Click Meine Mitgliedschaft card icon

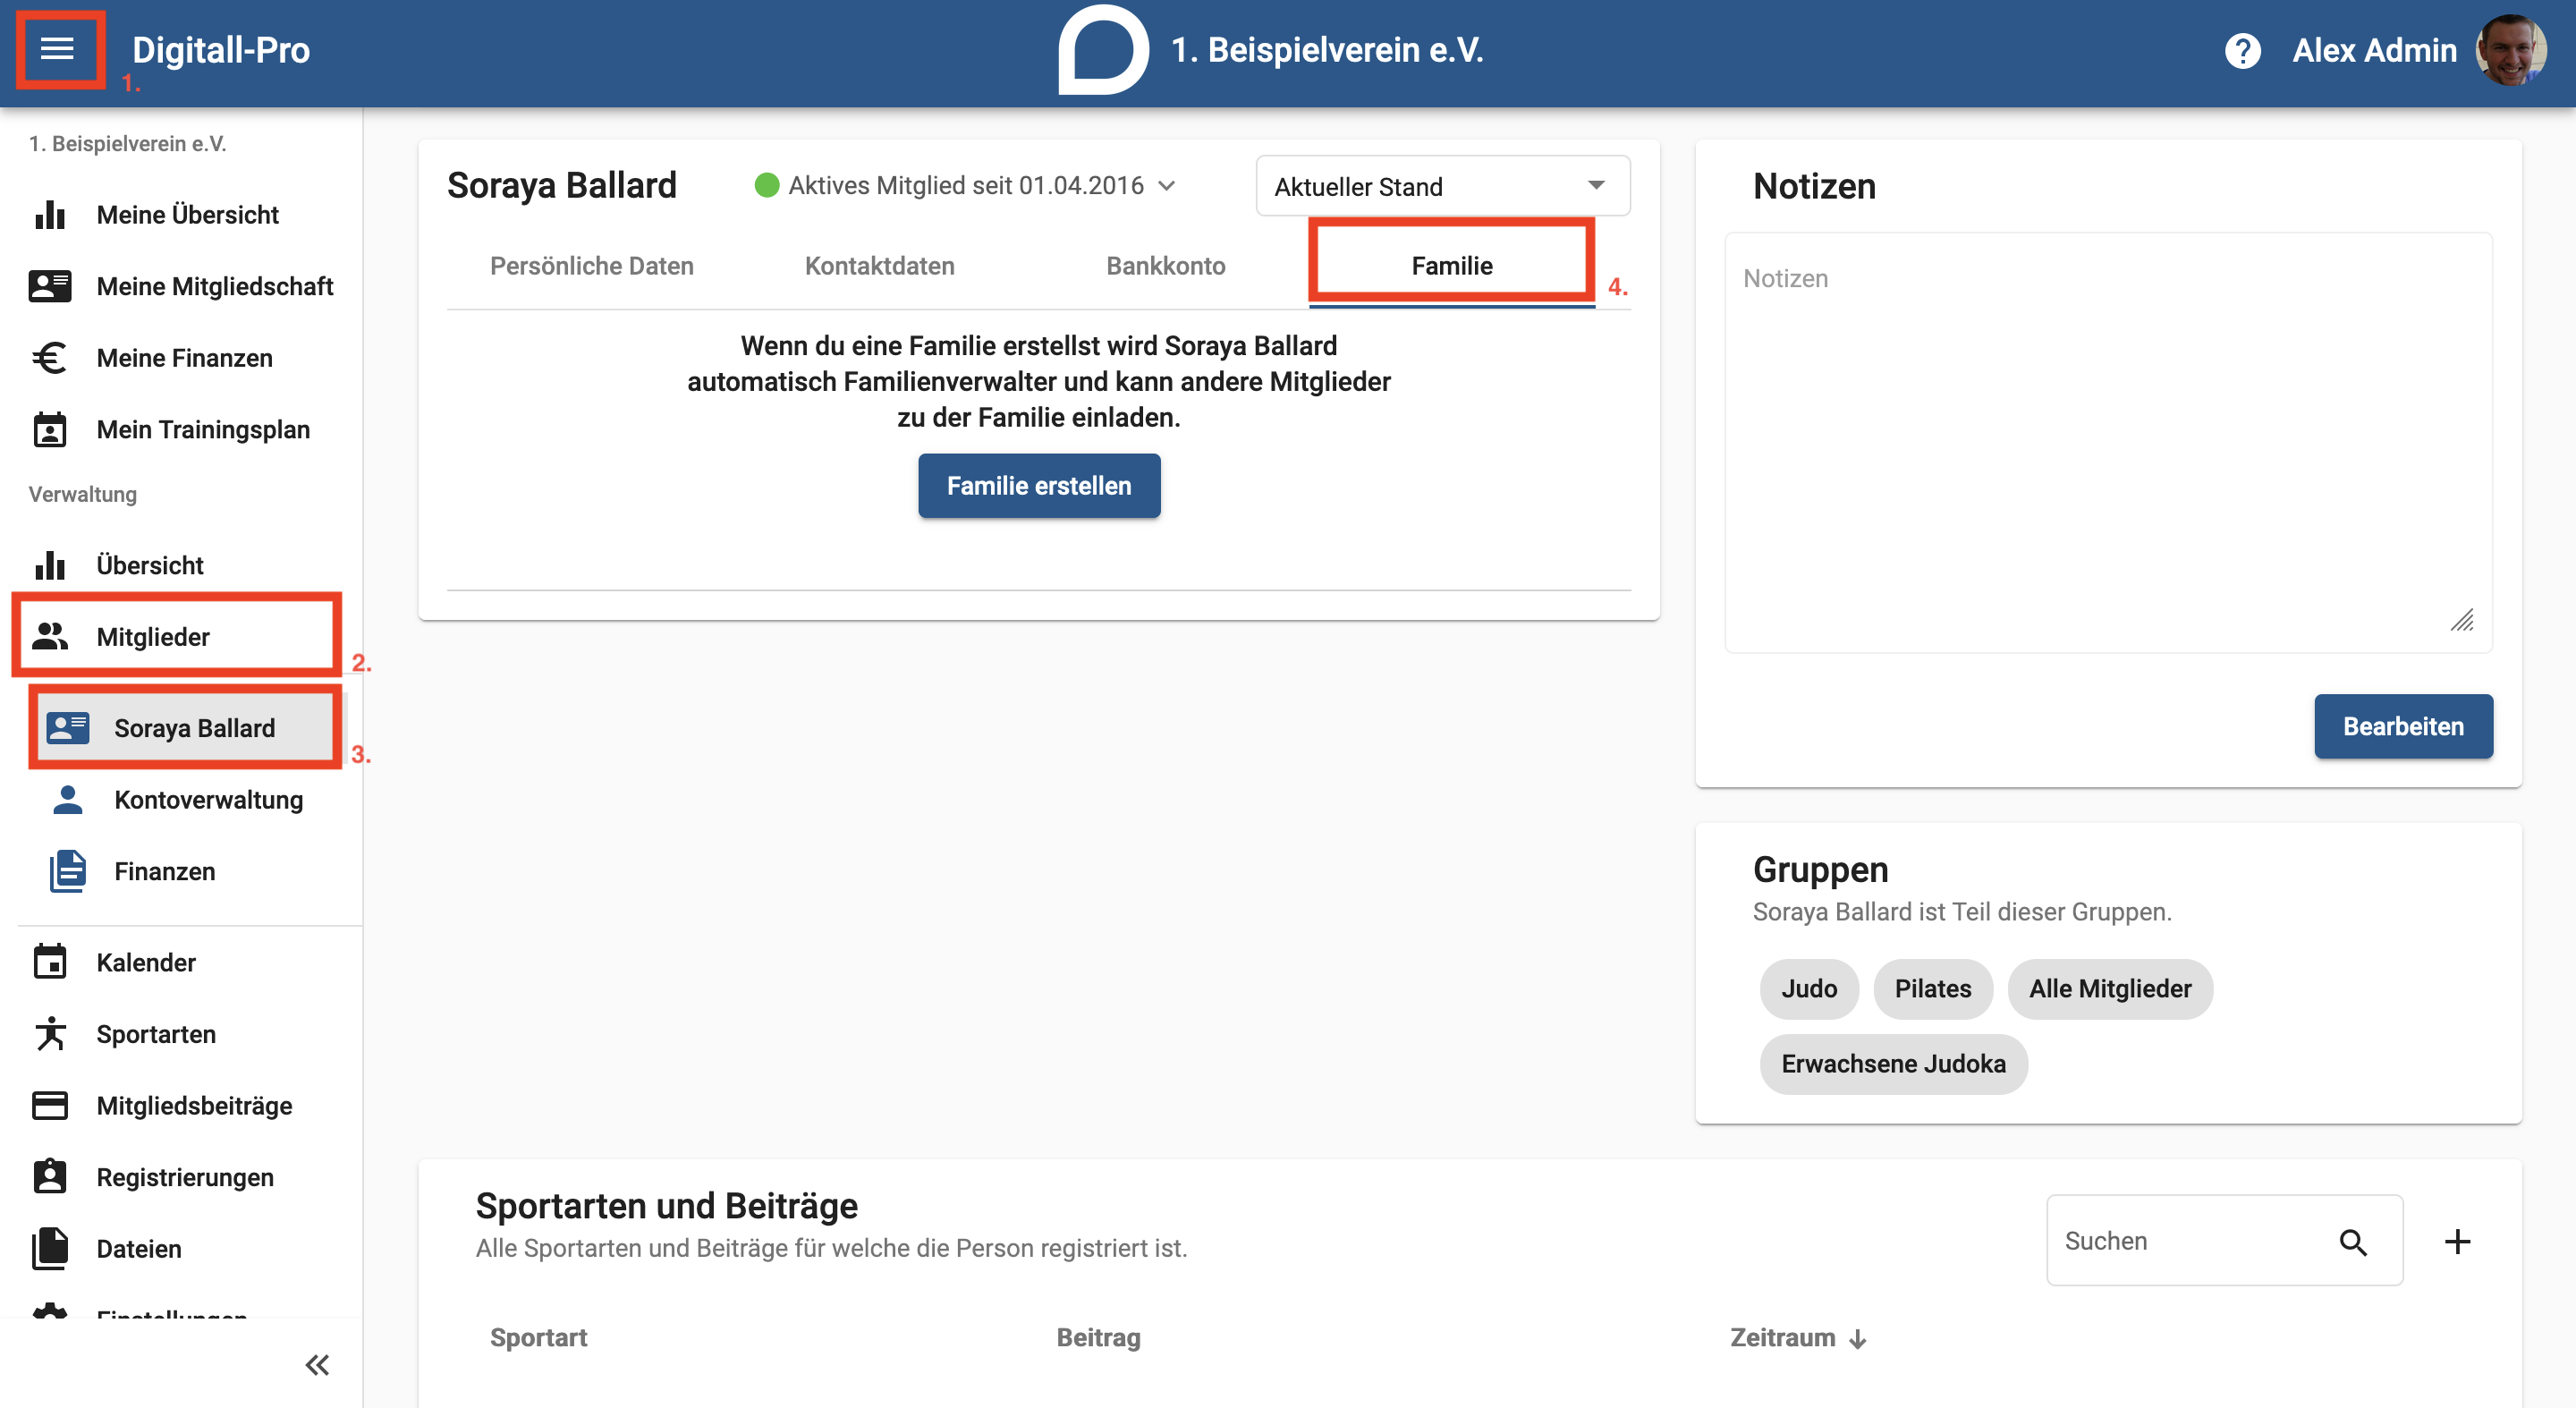pyautogui.click(x=50, y=286)
